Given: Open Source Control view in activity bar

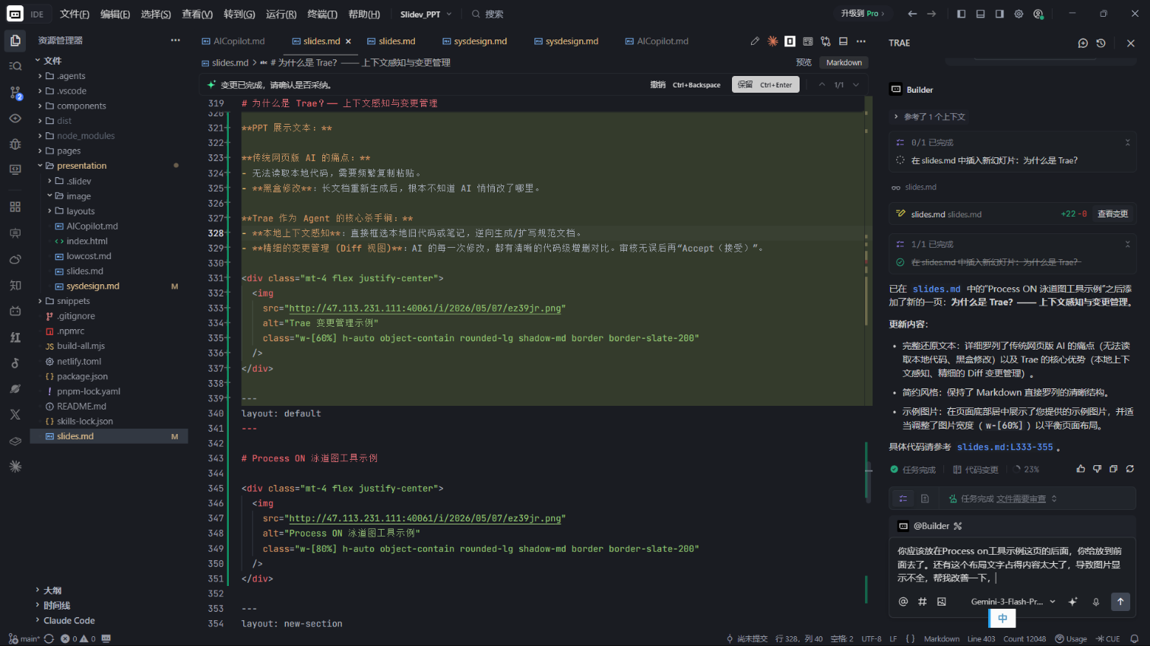Looking at the screenshot, I should tap(15, 92).
